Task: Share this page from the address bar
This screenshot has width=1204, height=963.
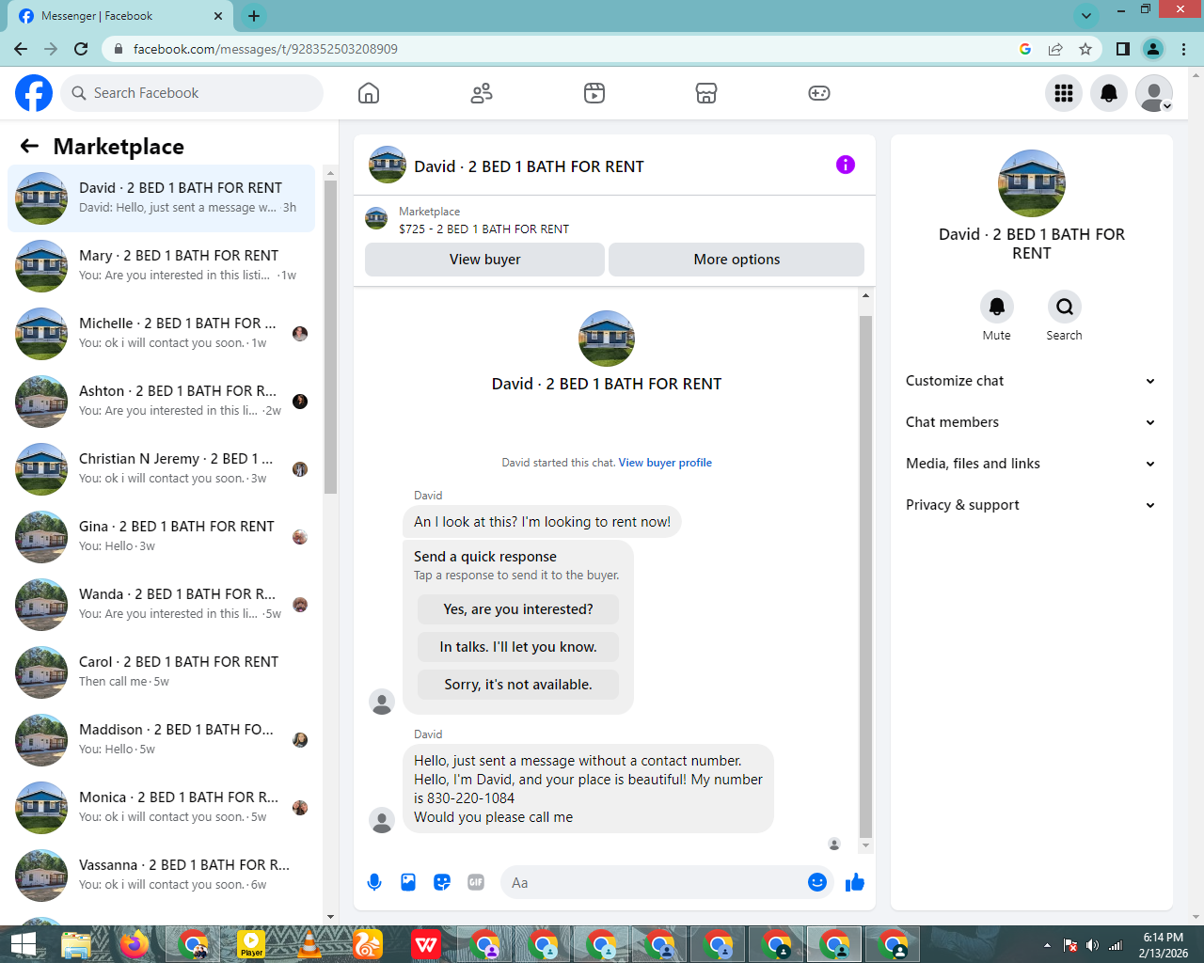Action: [x=1055, y=49]
